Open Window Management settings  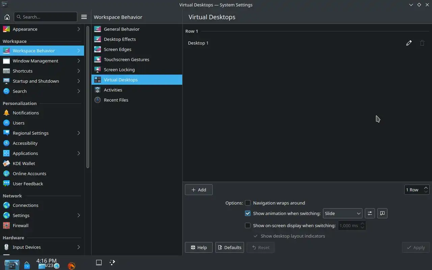42,61
